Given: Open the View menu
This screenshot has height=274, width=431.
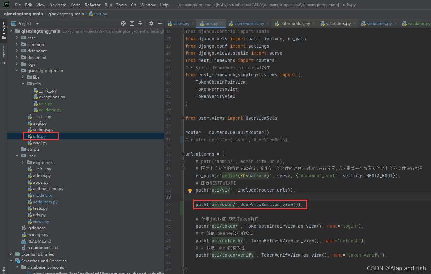Looking at the screenshot, I should point(41,5).
